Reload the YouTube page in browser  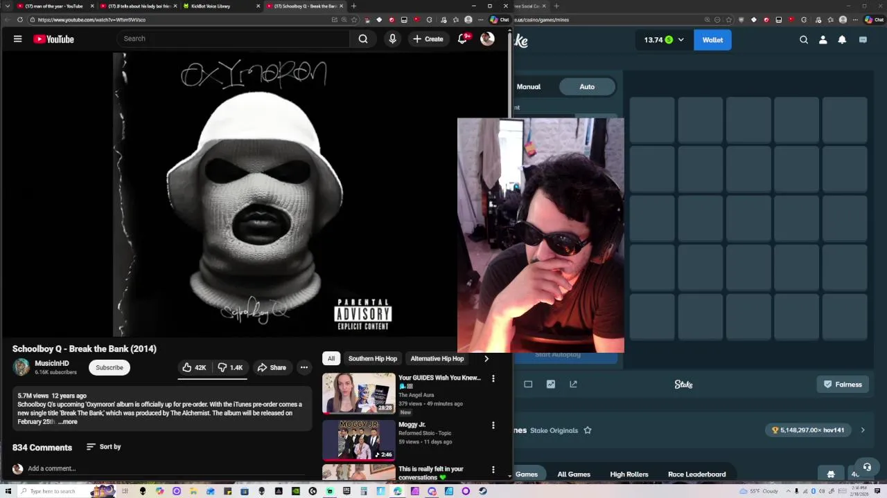(x=19, y=19)
